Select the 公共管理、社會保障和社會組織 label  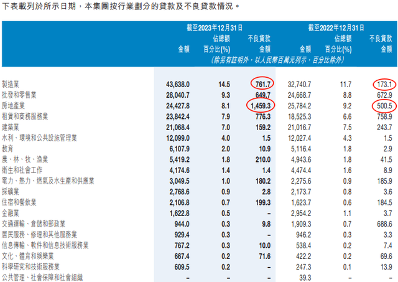coord(42,278)
